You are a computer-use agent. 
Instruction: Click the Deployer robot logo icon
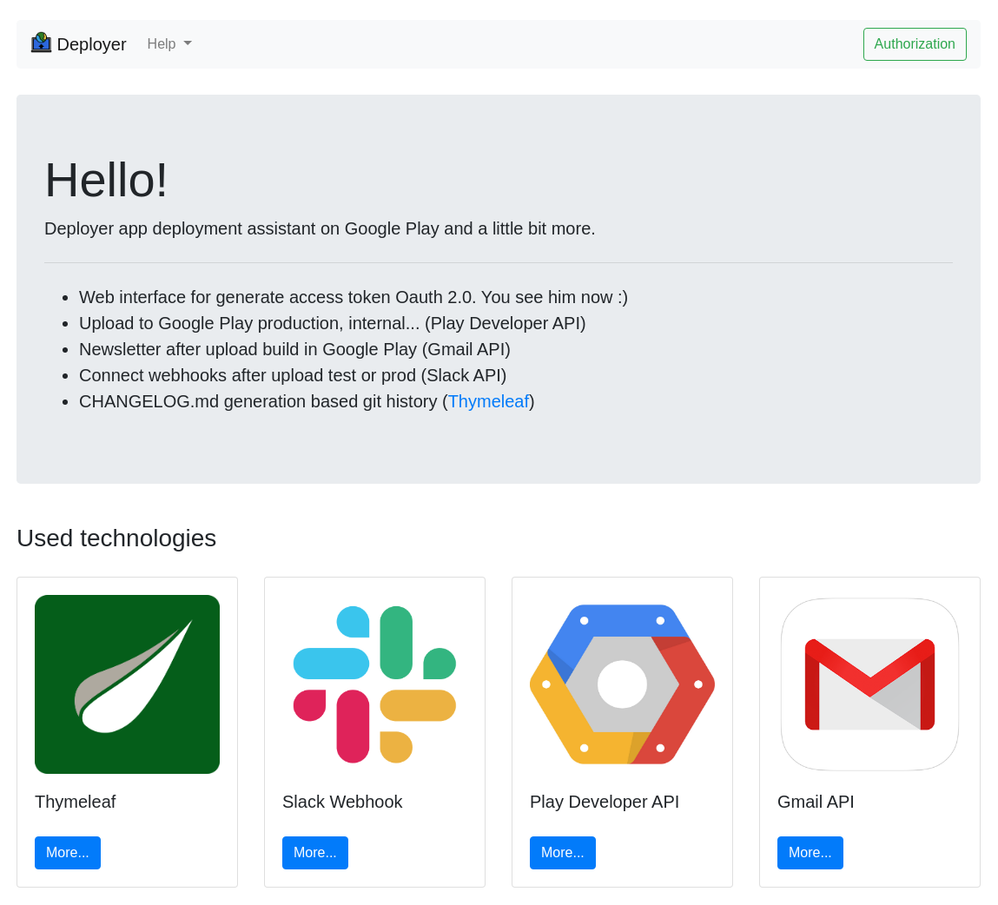(x=41, y=42)
